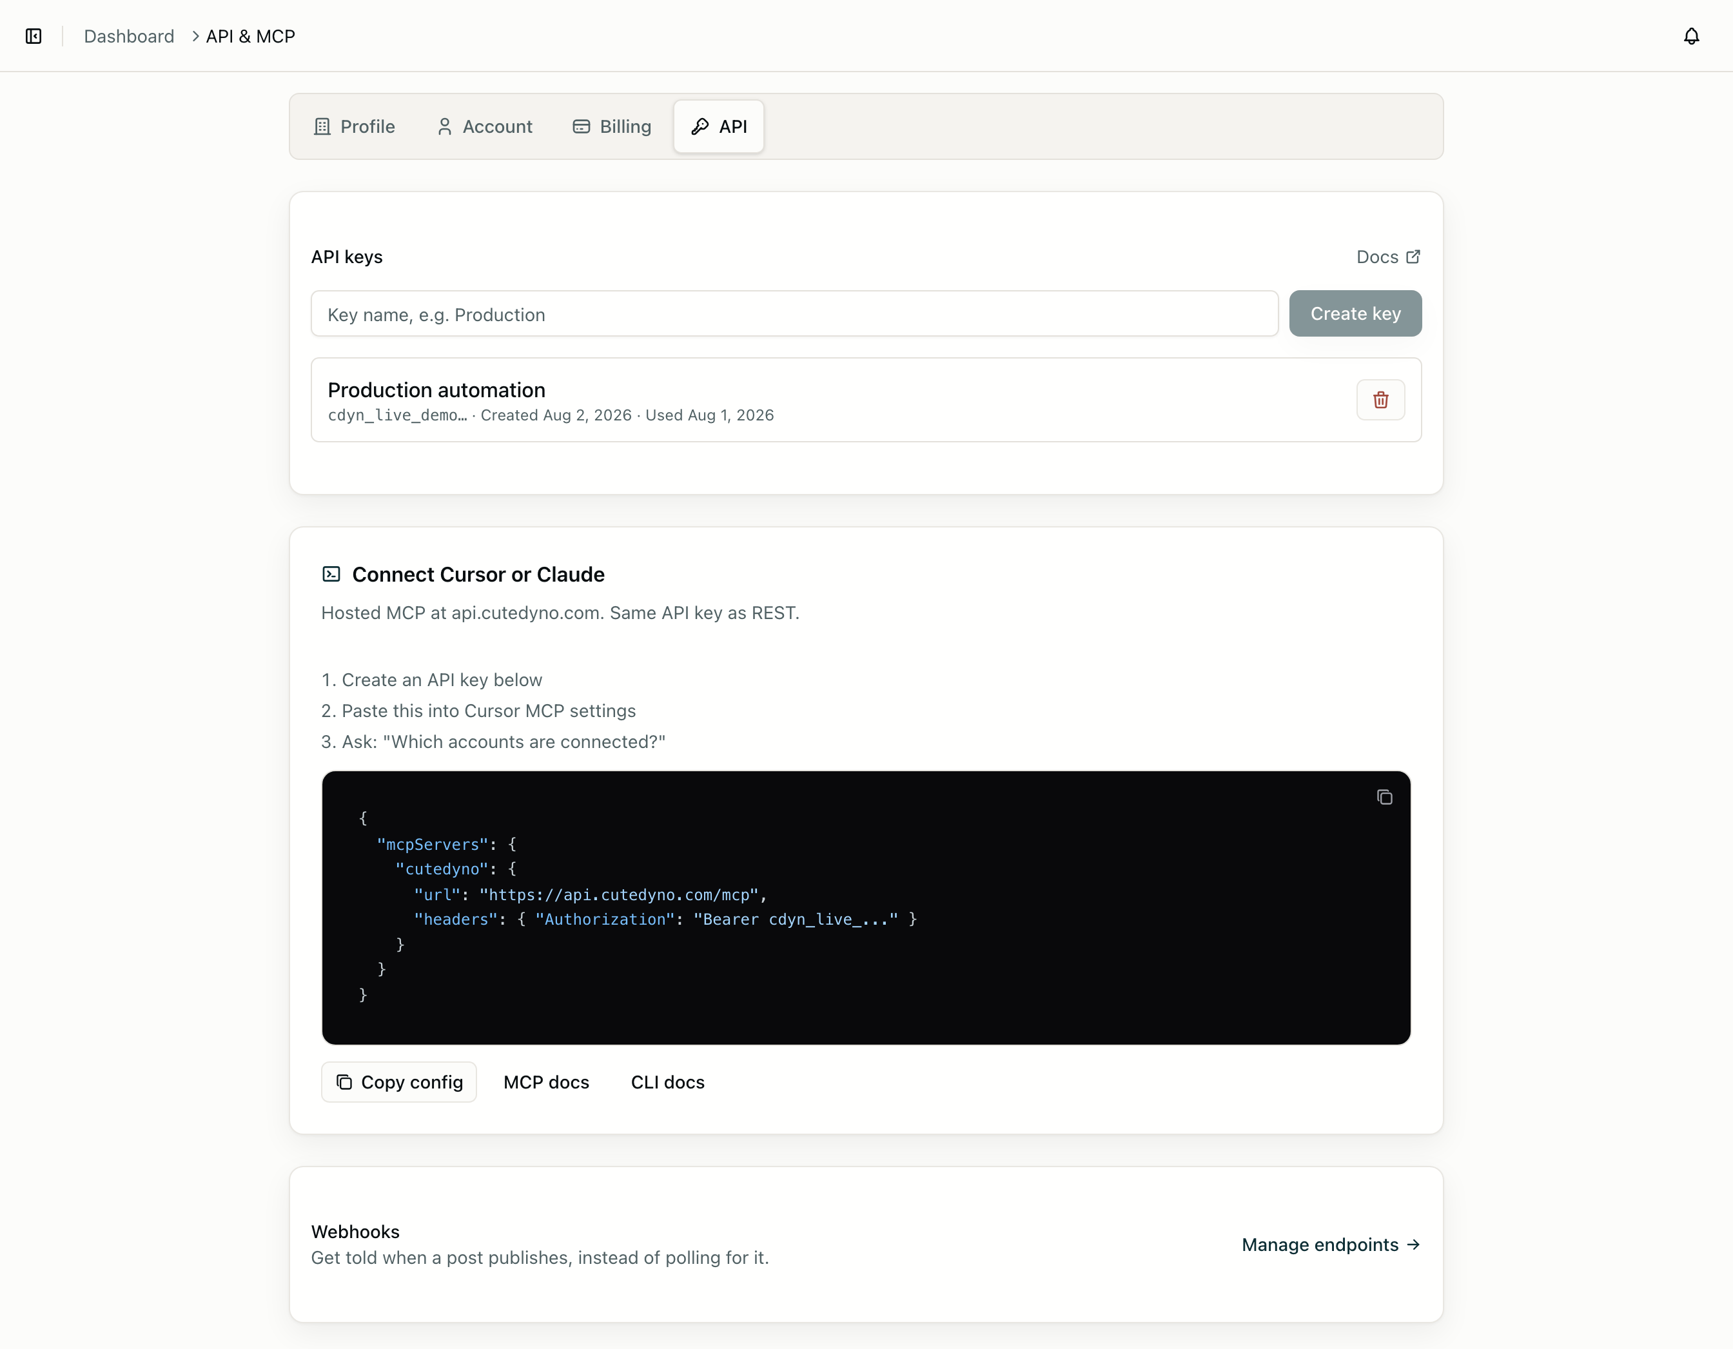Click the API & MCP breadcrumb

pyautogui.click(x=251, y=37)
